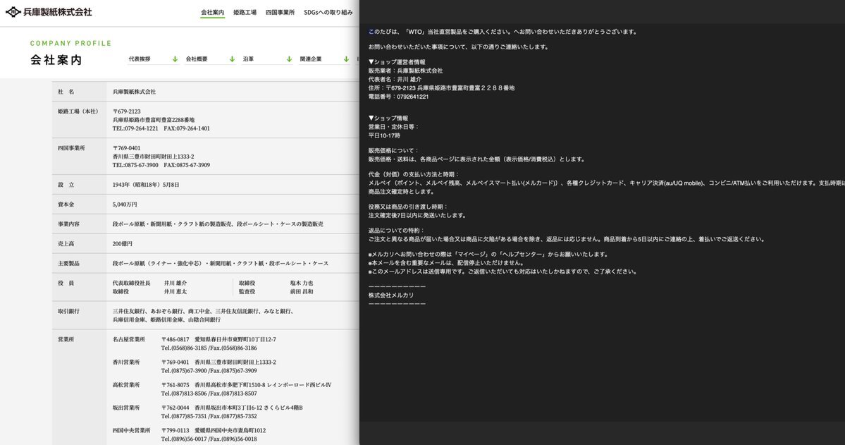The image size is (845, 445).
Task: Click the green COMPANY PROFILE heading
Action: point(70,43)
